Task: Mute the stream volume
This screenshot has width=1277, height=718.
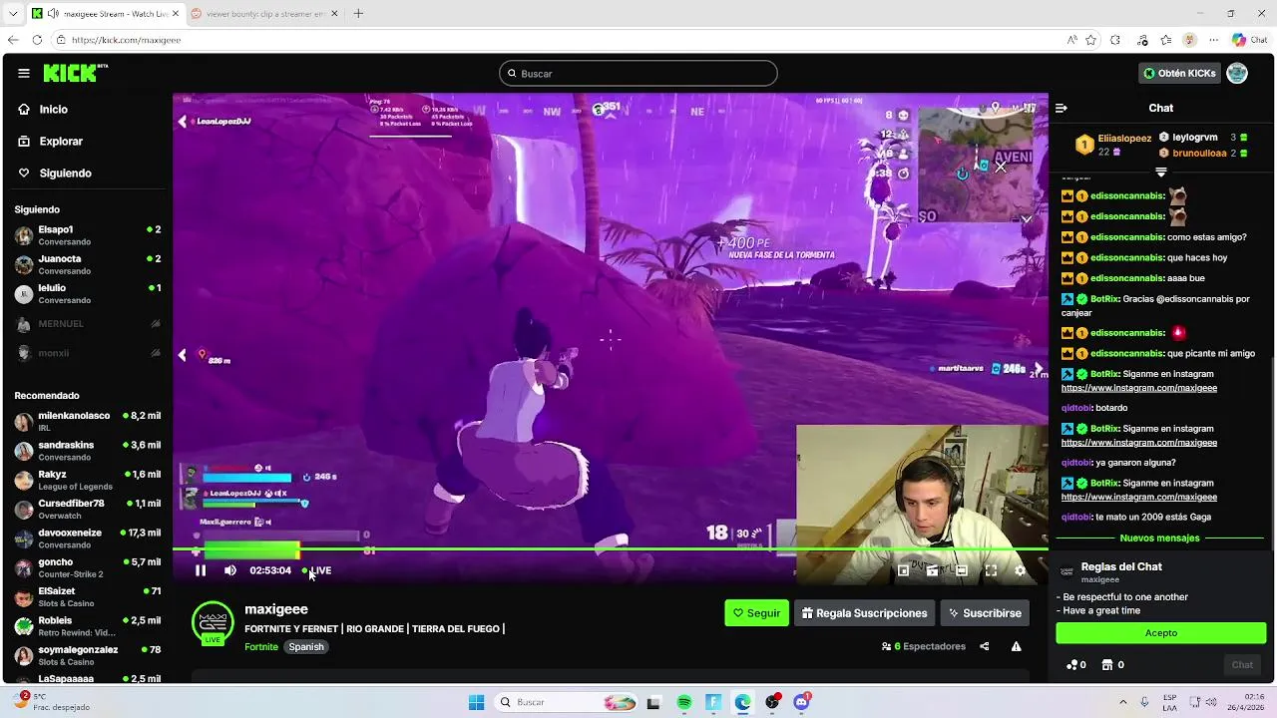Action: (x=230, y=570)
